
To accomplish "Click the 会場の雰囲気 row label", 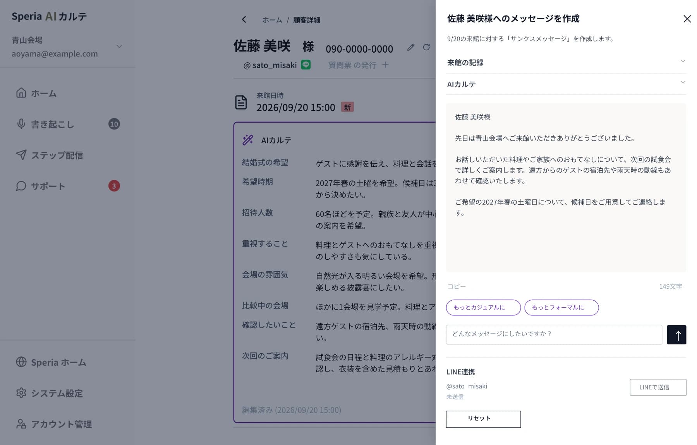I will [265, 275].
